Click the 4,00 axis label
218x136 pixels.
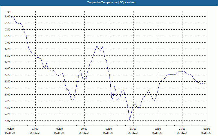click(x=8, y=121)
